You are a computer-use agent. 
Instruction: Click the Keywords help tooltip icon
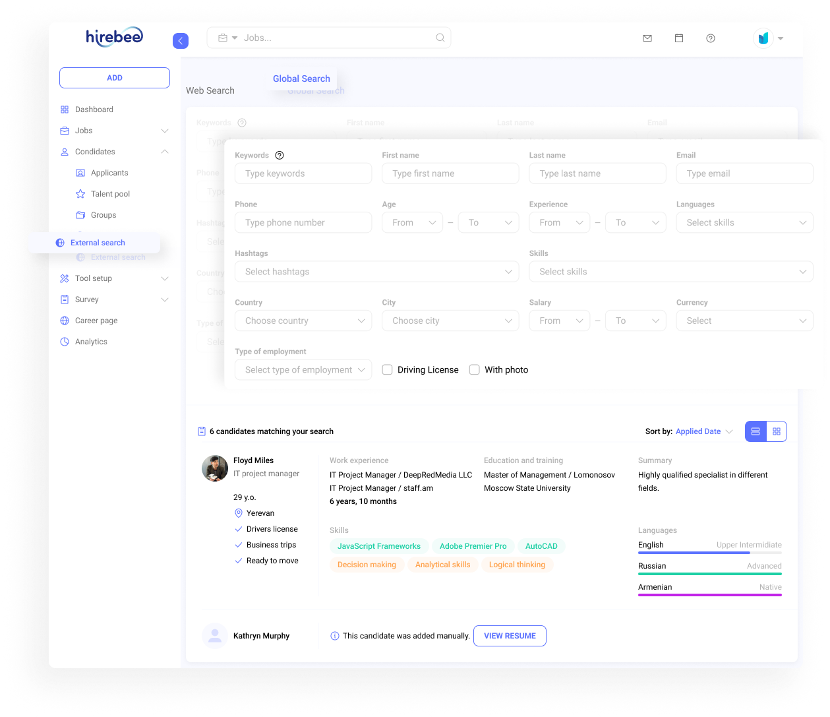(280, 155)
